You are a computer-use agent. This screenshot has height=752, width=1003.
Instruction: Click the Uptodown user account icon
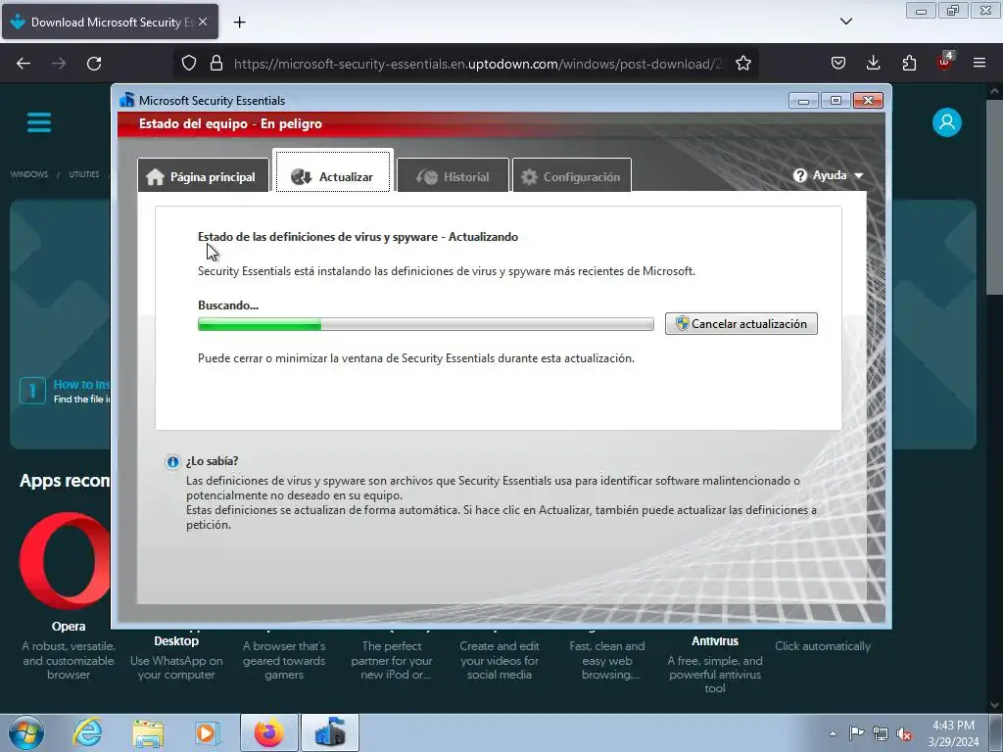947,122
